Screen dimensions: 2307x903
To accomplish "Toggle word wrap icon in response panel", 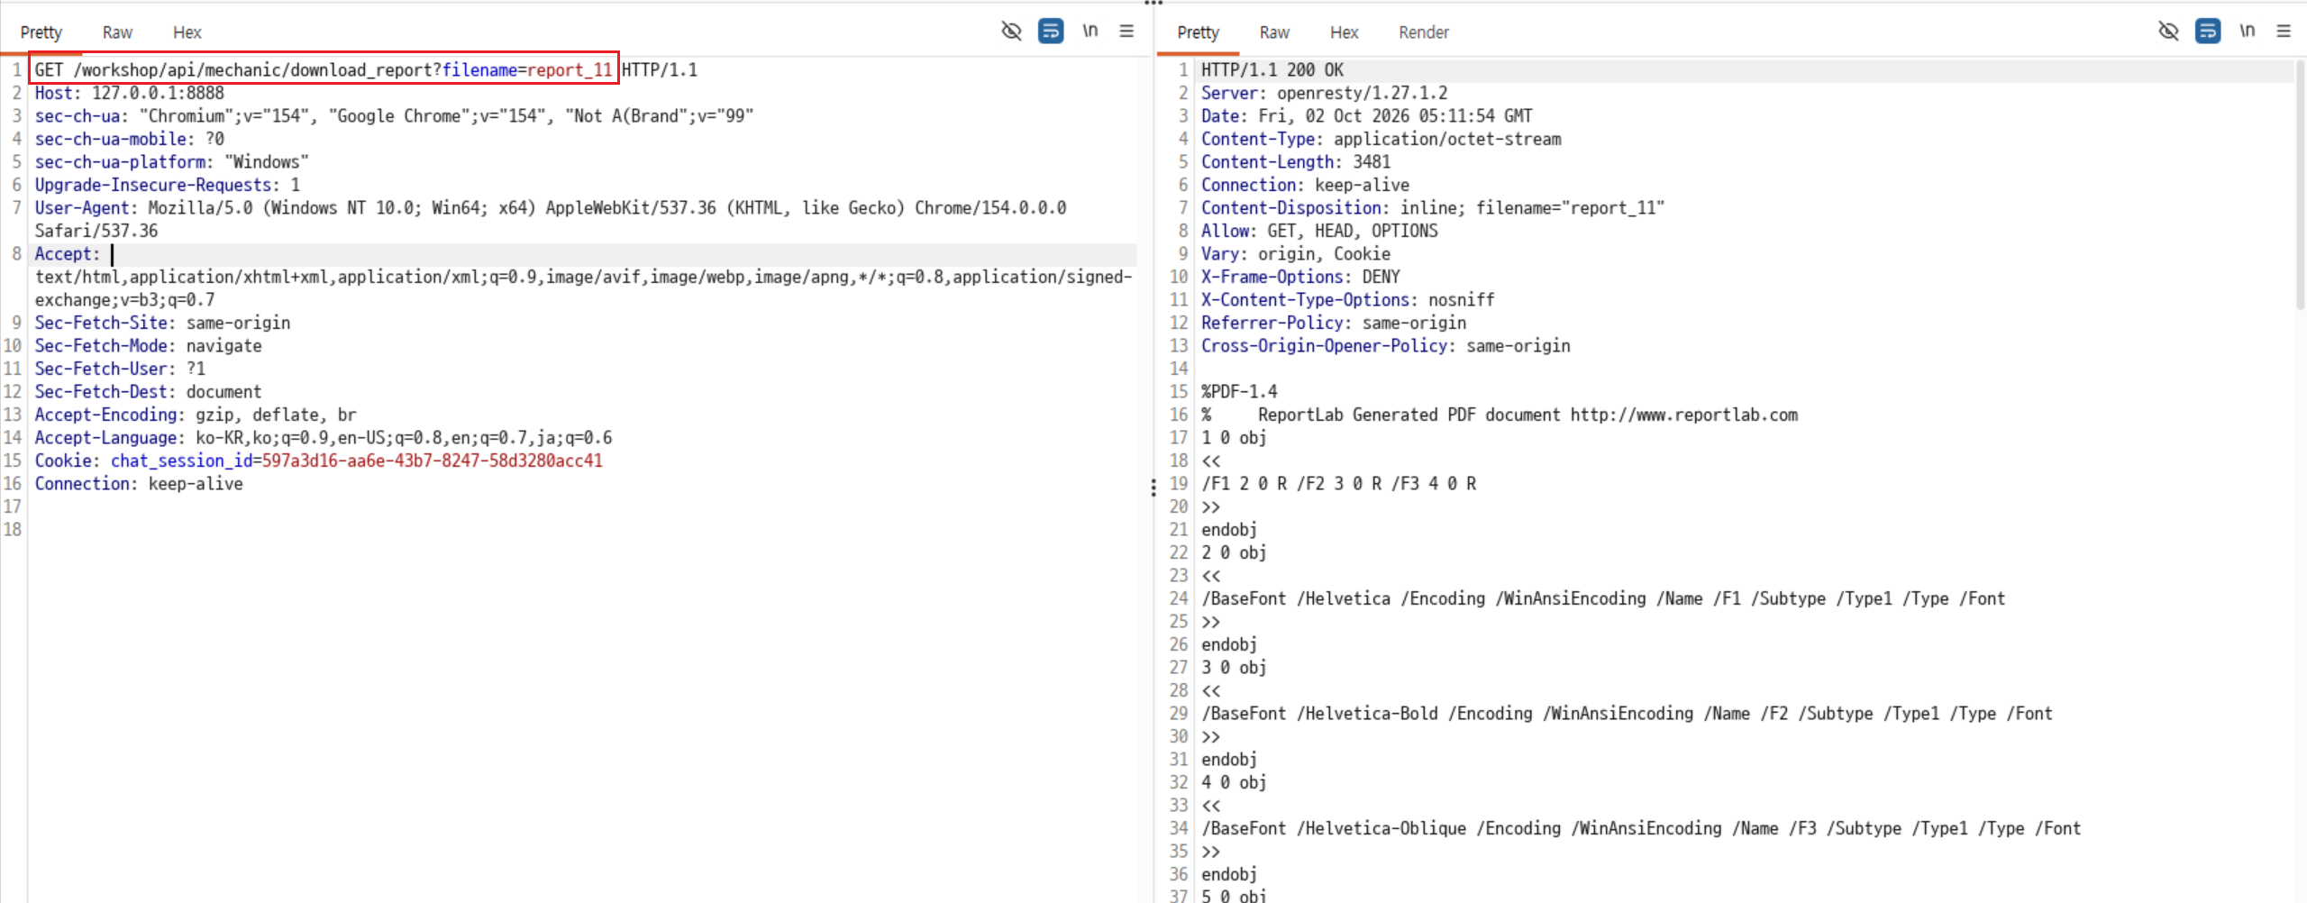I will coord(2208,32).
